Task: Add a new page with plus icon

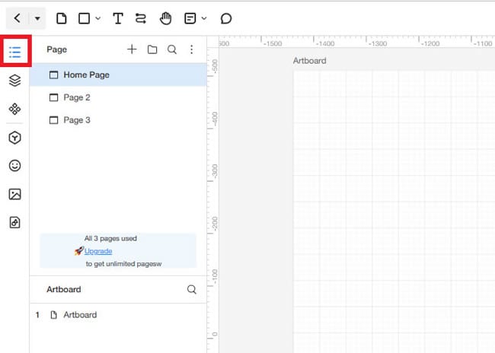Action: [x=132, y=49]
